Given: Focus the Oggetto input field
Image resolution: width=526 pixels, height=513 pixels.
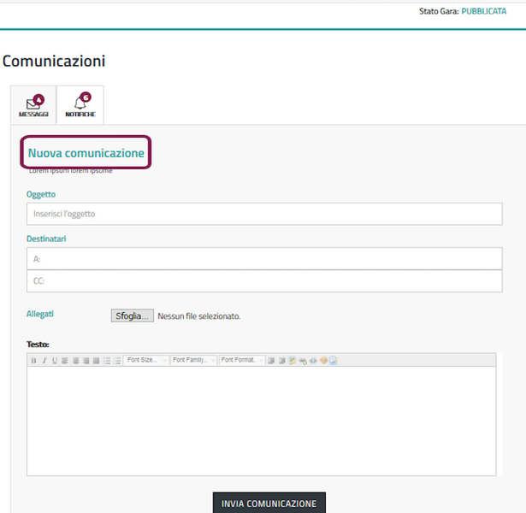Looking at the screenshot, I should pyautogui.click(x=263, y=214).
